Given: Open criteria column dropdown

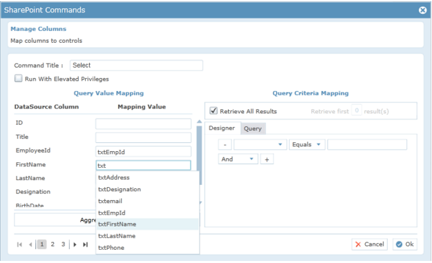Looking at the screenshot, I should pyautogui.click(x=260, y=145).
